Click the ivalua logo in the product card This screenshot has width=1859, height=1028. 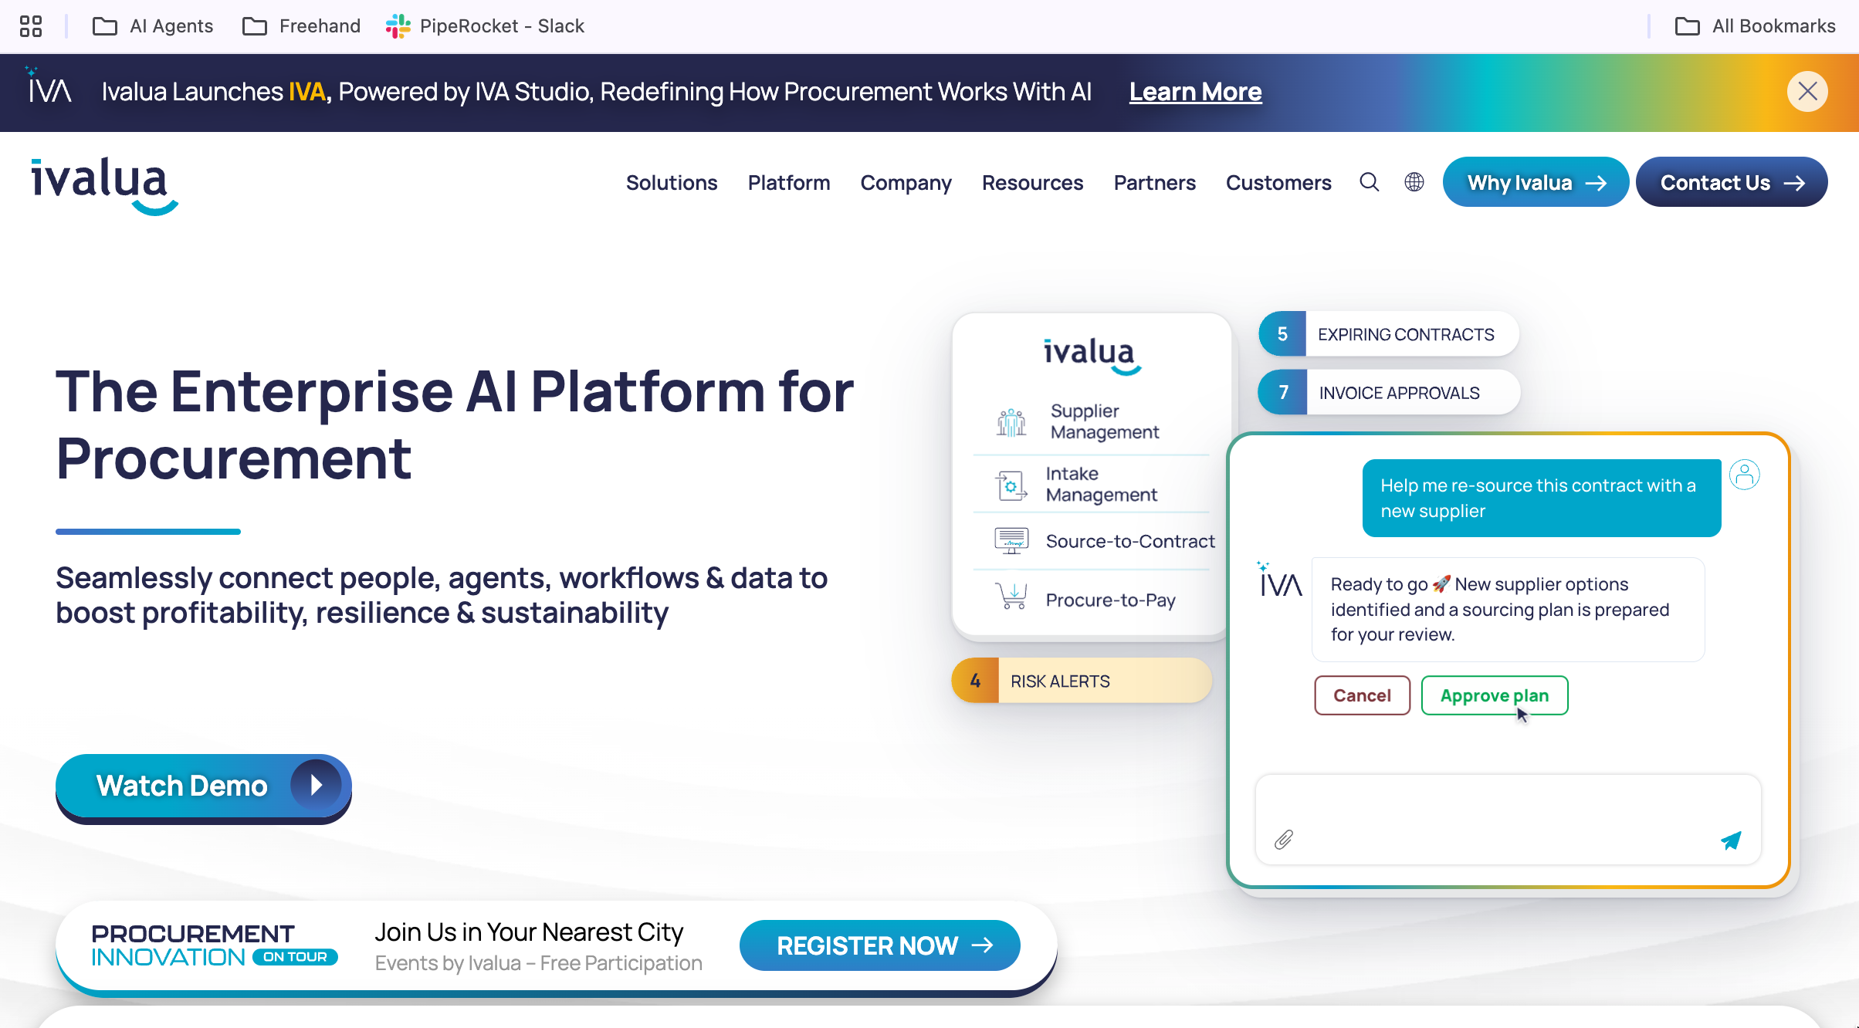(1092, 357)
